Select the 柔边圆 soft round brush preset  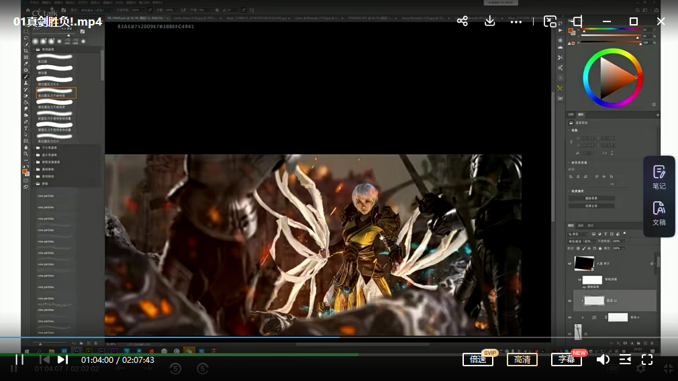[55, 58]
